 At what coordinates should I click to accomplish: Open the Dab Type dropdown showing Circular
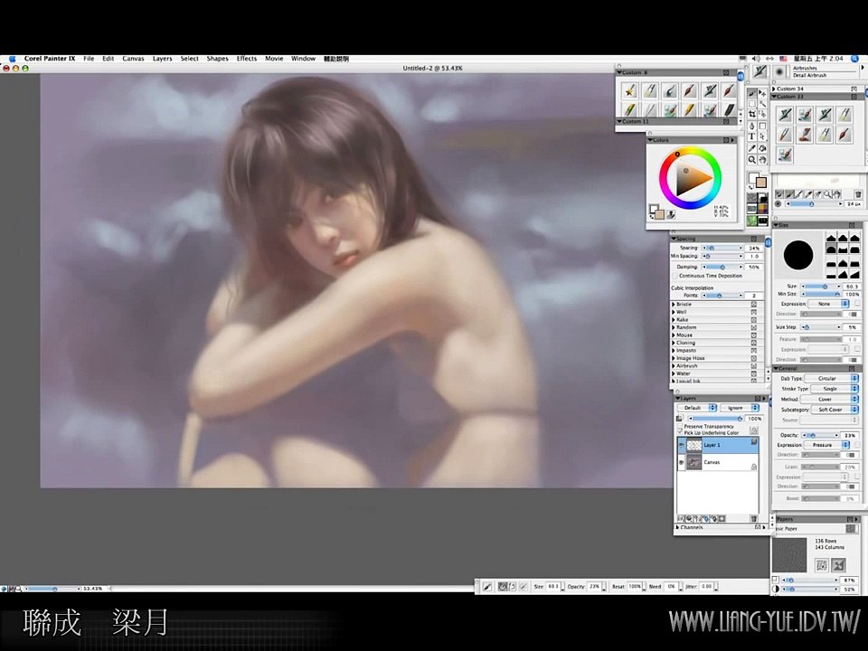tap(831, 378)
